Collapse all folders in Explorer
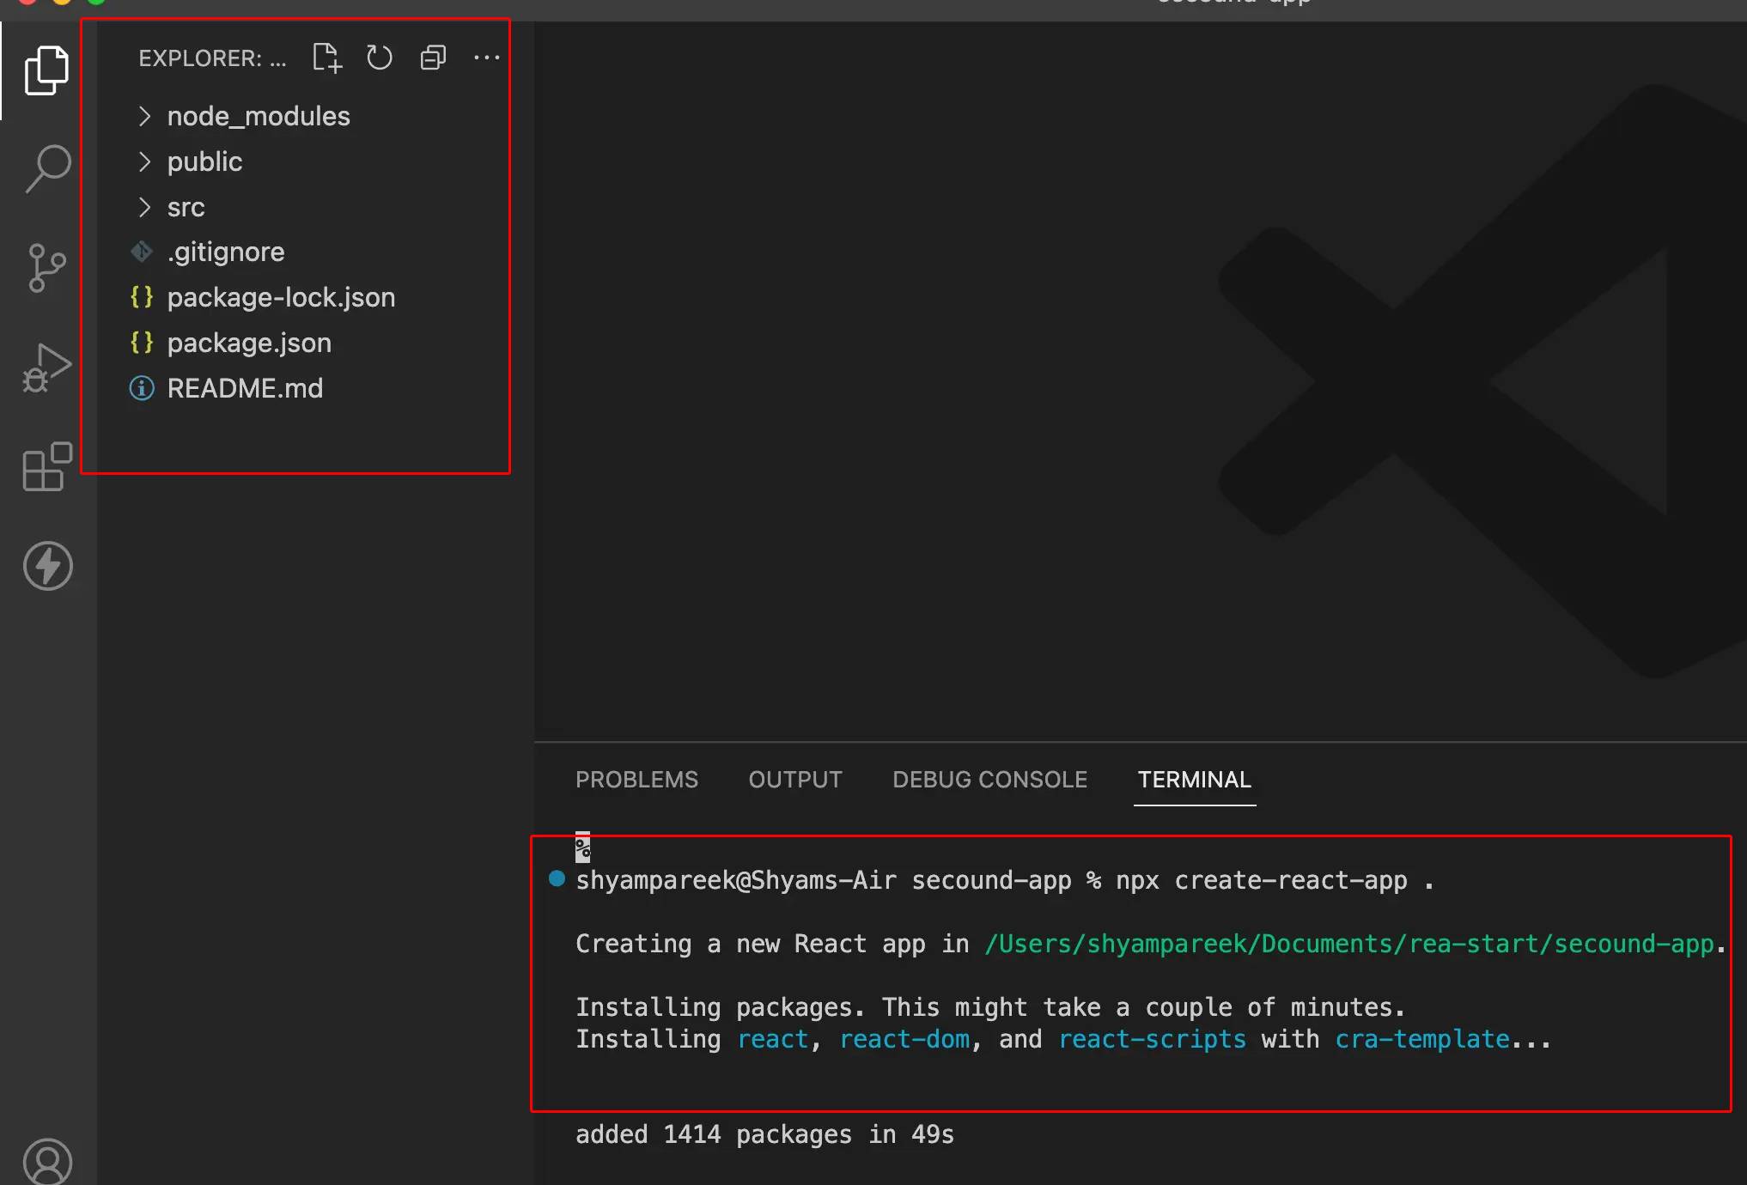1747x1185 pixels. (433, 58)
